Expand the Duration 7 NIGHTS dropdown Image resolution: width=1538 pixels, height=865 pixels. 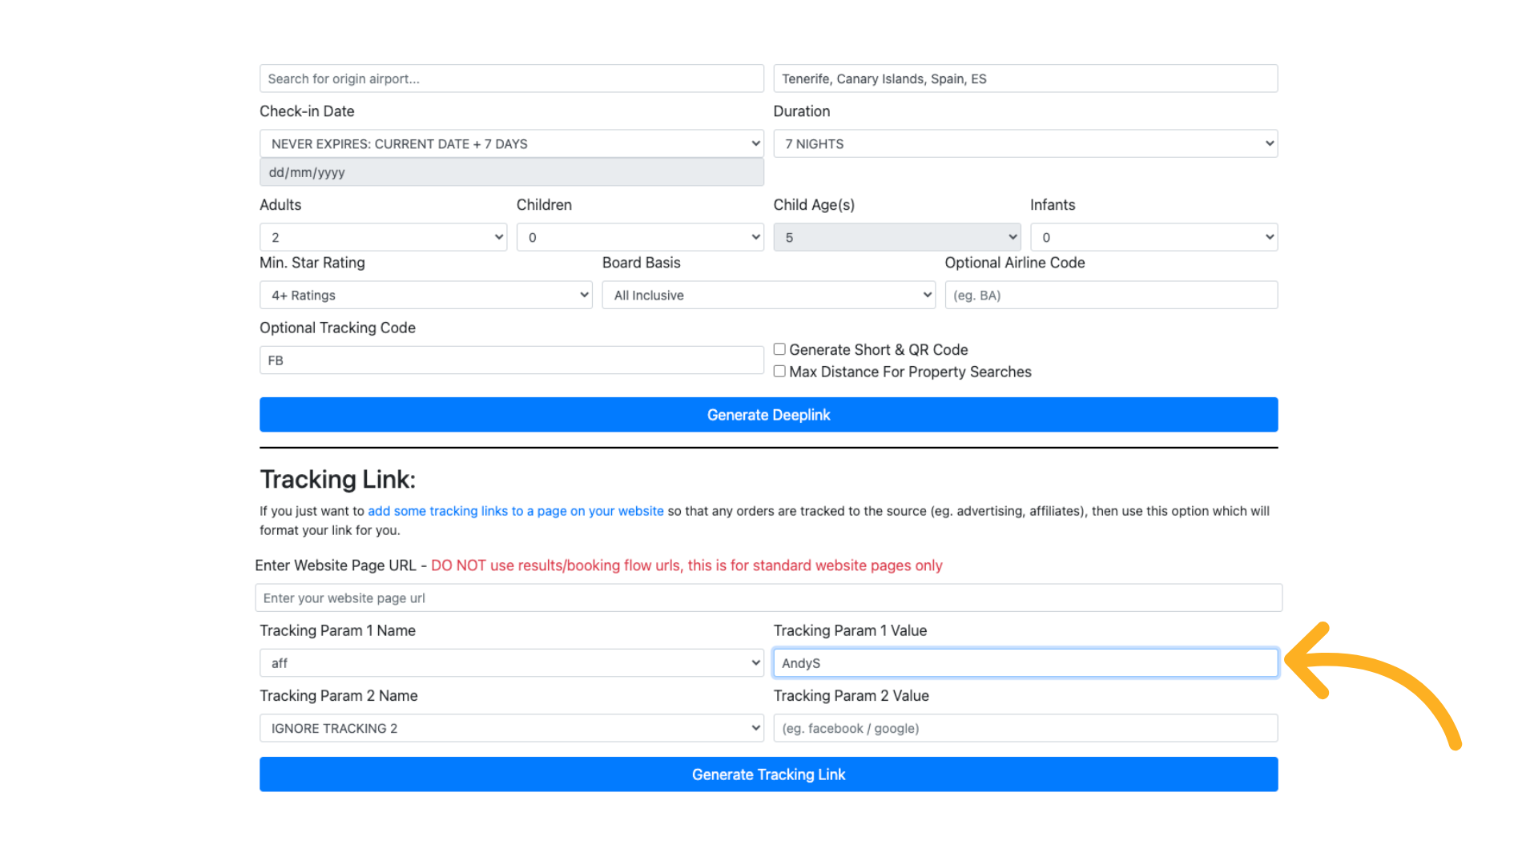pyautogui.click(x=1025, y=144)
